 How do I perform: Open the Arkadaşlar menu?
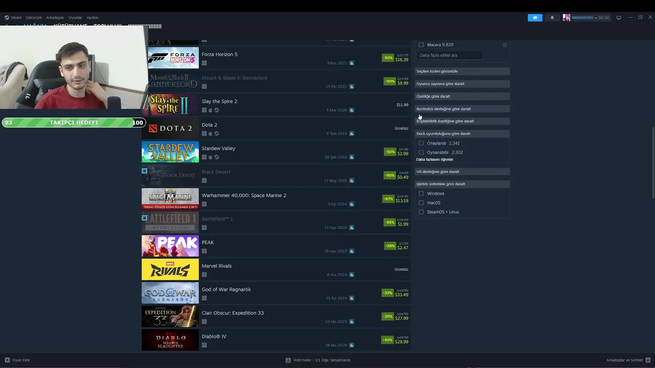55,17
